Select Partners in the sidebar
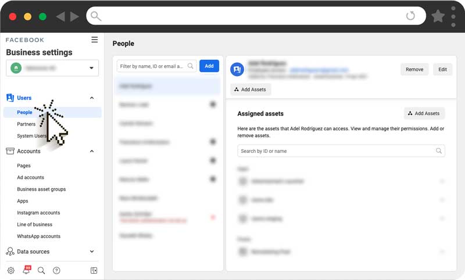 [x=26, y=124]
